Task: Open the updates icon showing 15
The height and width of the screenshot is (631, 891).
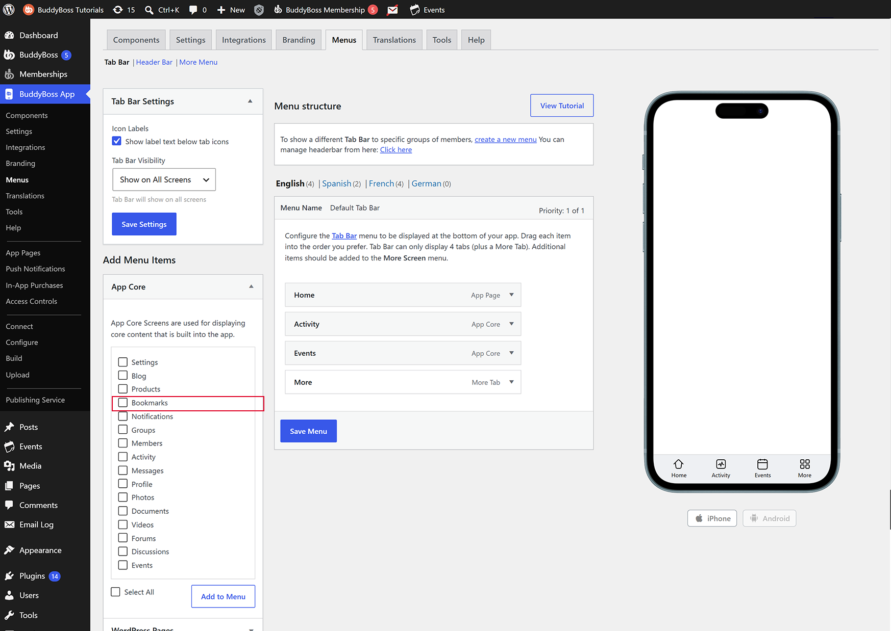Action: point(124,10)
